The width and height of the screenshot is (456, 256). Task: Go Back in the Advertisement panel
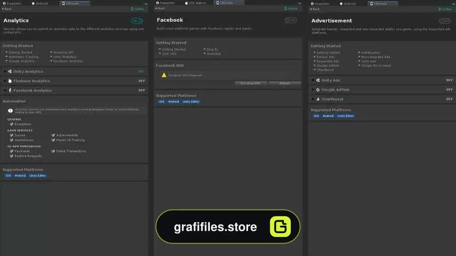click(x=315, y=9)
